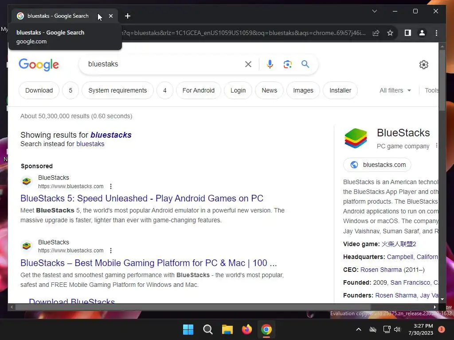454x340 pixels.
Task: Select the Installer filter chip
Action: pyautogui.click(x=340, y=90)
